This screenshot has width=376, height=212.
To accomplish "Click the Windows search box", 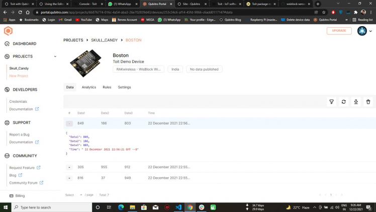I will click(x=52, y=207).
